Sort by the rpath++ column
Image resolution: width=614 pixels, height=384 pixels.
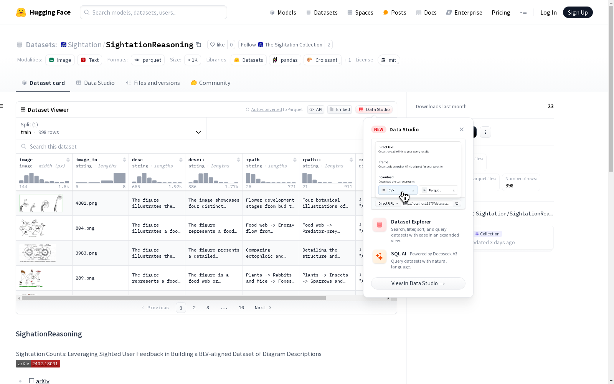[351, 160]
